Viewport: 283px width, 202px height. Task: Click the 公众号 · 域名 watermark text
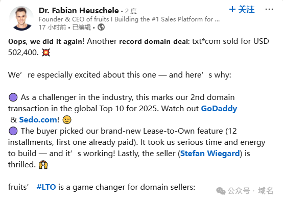(x=250, y=191)
